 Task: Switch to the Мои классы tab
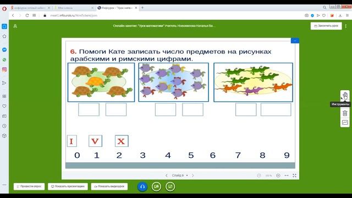tap(74, 8)
